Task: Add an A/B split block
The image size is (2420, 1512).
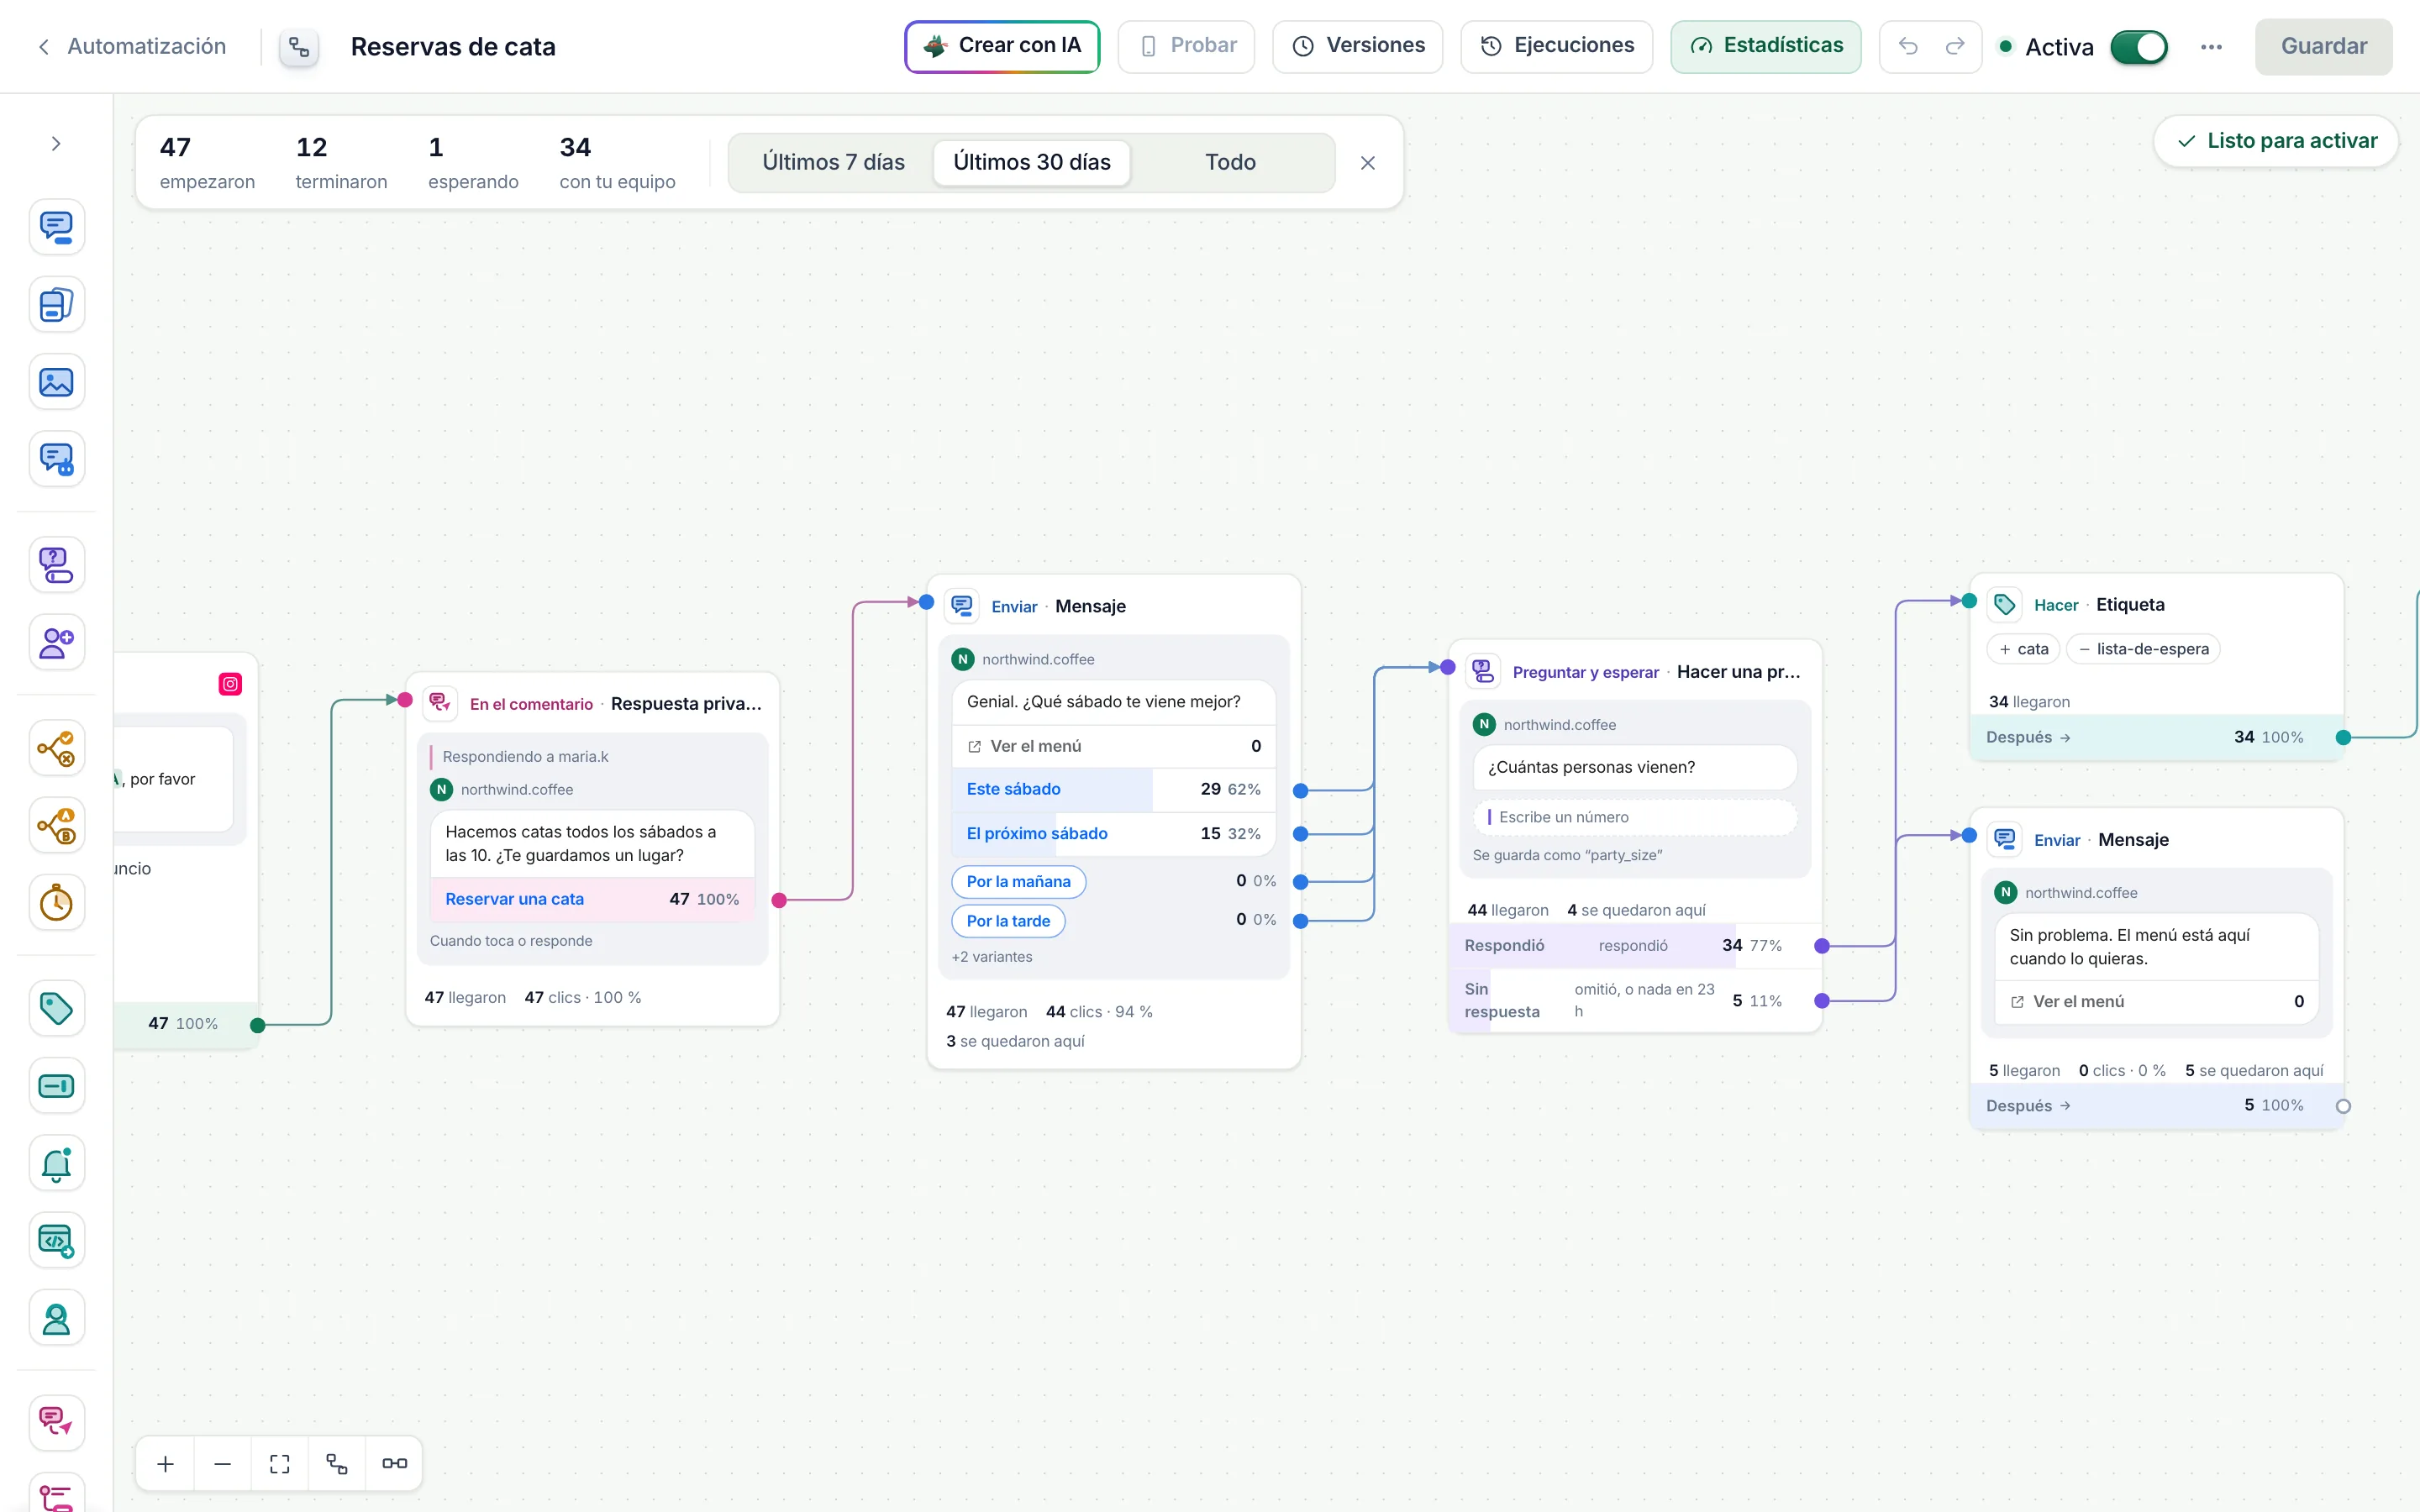Action: pos(56,825)
